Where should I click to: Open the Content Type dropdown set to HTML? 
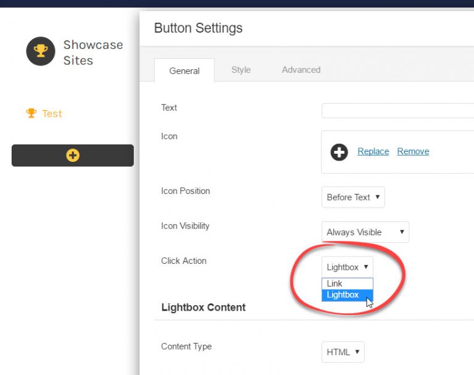click(x=343, y=352)
